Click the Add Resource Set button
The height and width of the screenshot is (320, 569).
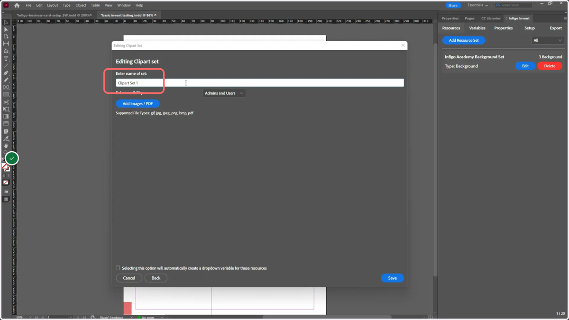pos(464,40)
